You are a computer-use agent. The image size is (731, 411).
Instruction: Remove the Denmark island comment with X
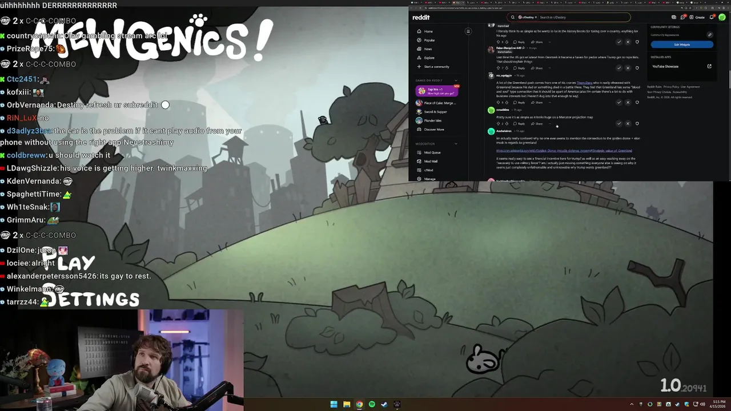pos(628,68)
